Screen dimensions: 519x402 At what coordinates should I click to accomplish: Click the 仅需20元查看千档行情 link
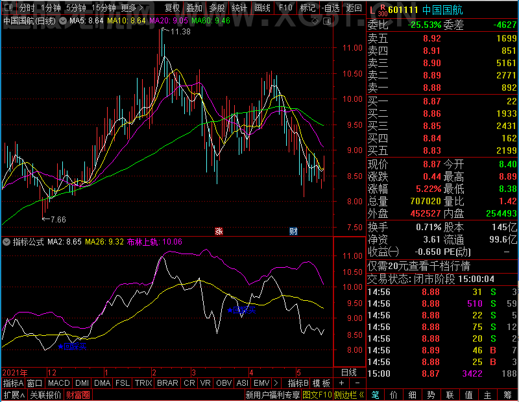(418, 266)
